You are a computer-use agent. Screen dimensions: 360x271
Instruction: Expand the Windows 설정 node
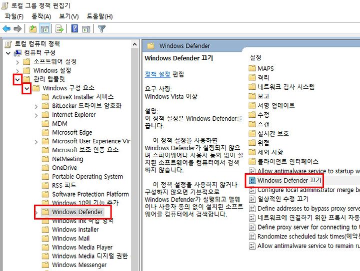click(17, 71)
